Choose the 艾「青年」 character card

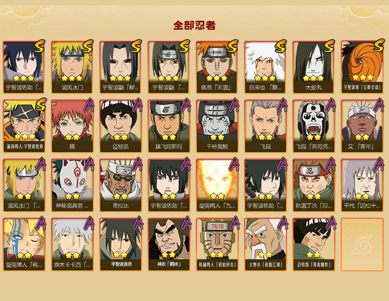pos(362,126)
